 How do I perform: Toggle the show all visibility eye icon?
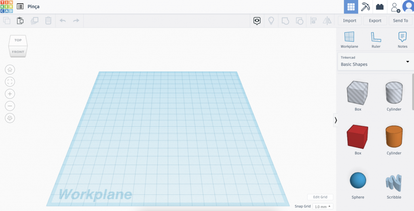(257, 21)
